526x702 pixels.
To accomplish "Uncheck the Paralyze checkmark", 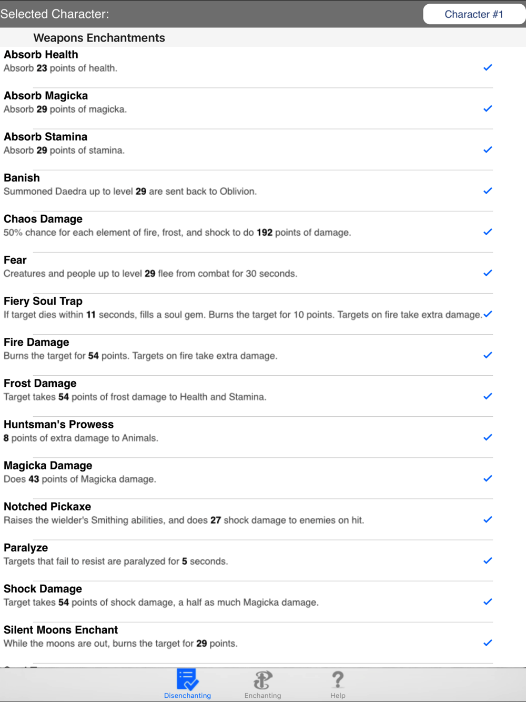I will click(x=488, y=560).
